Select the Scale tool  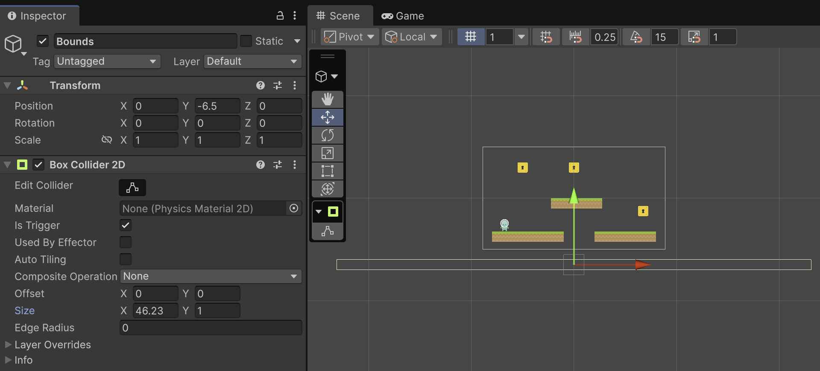328,153
